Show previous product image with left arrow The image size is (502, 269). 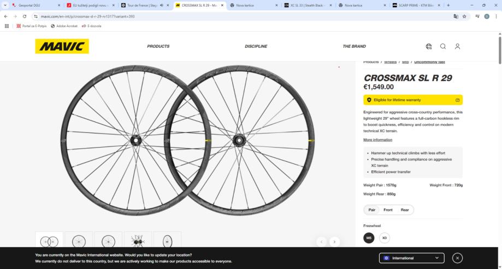[322, 241]
